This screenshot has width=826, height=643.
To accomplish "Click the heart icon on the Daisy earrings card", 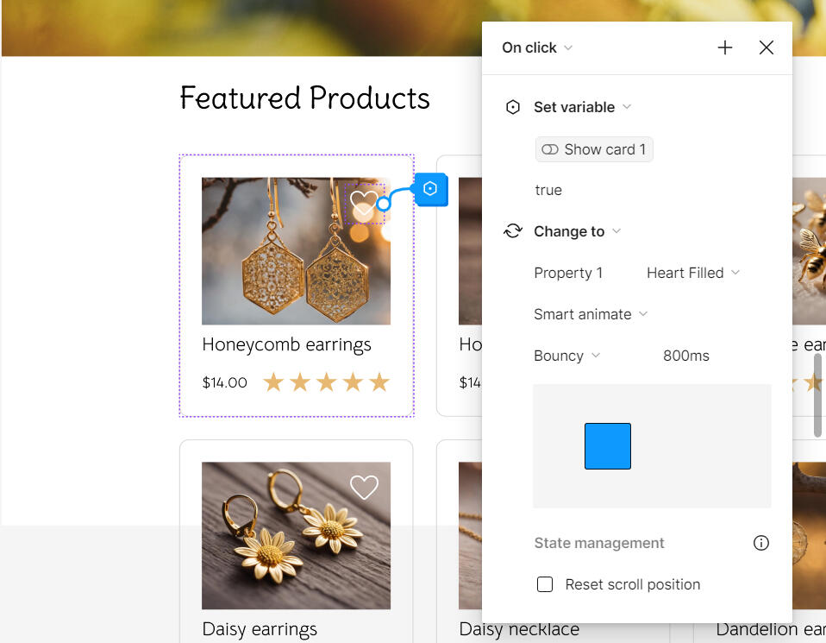I will [x=364, y=487].
